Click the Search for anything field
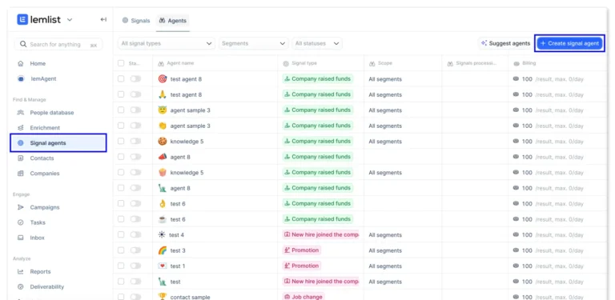 click(x=58, y=44)
